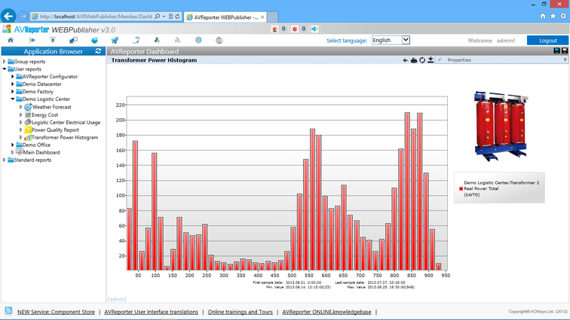570x320 pixels.
Task: Download the histogram report
Action: 431,60
